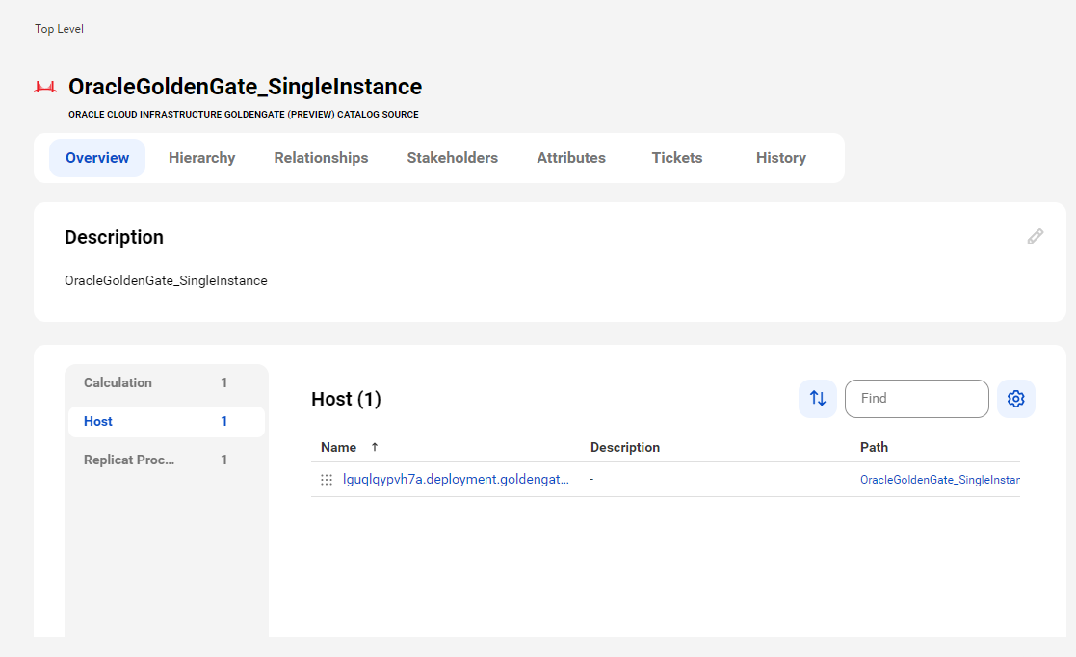1076x657 pixels.
Task: Follow OracleGoldenGate_SingleInstar path link
Action: click(940, 479)
